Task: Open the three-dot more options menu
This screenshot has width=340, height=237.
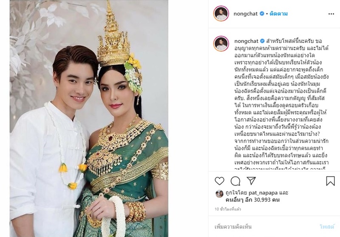Action: (x=331, y=14)
